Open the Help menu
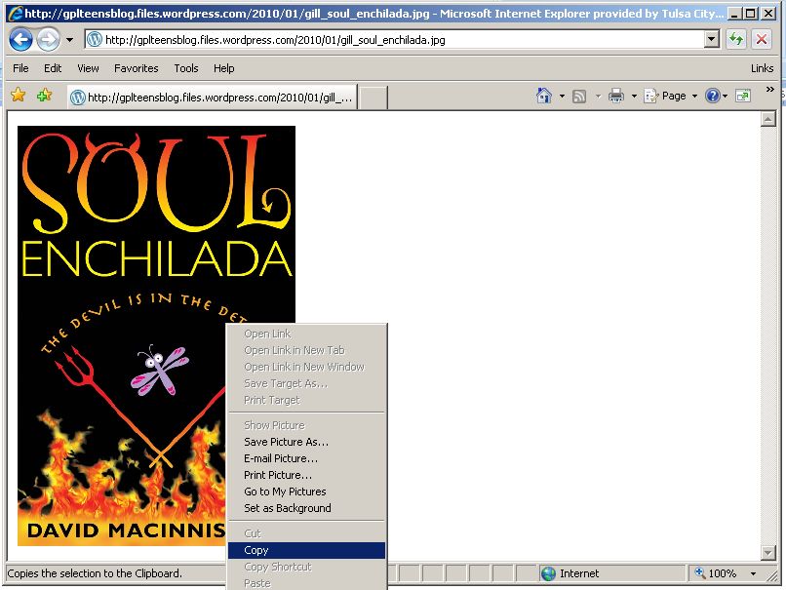 (x=223, y=68)
